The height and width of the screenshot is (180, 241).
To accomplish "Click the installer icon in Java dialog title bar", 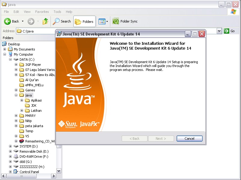I will click(x=59, y=34).
